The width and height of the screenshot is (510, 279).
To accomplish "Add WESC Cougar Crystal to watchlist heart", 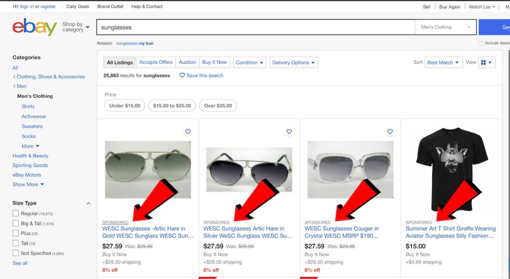I will 390,132.
